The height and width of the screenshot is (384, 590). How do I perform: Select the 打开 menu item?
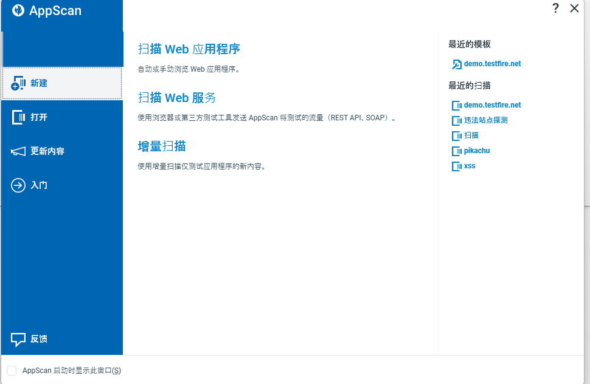click(x=62, y=117)
